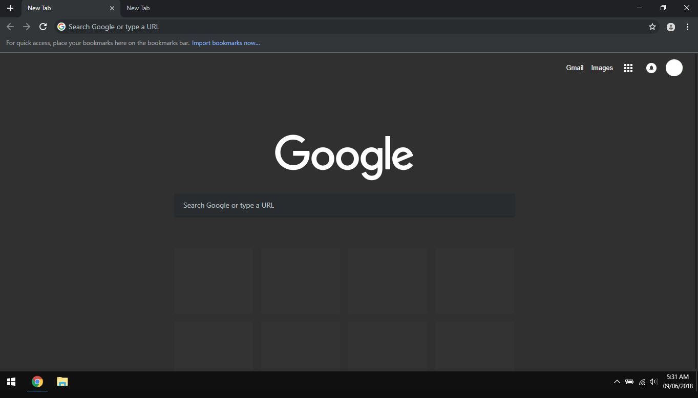Go forward with the forward arrow
This screenshot has width=698, height=398.
tap(27, 27)
